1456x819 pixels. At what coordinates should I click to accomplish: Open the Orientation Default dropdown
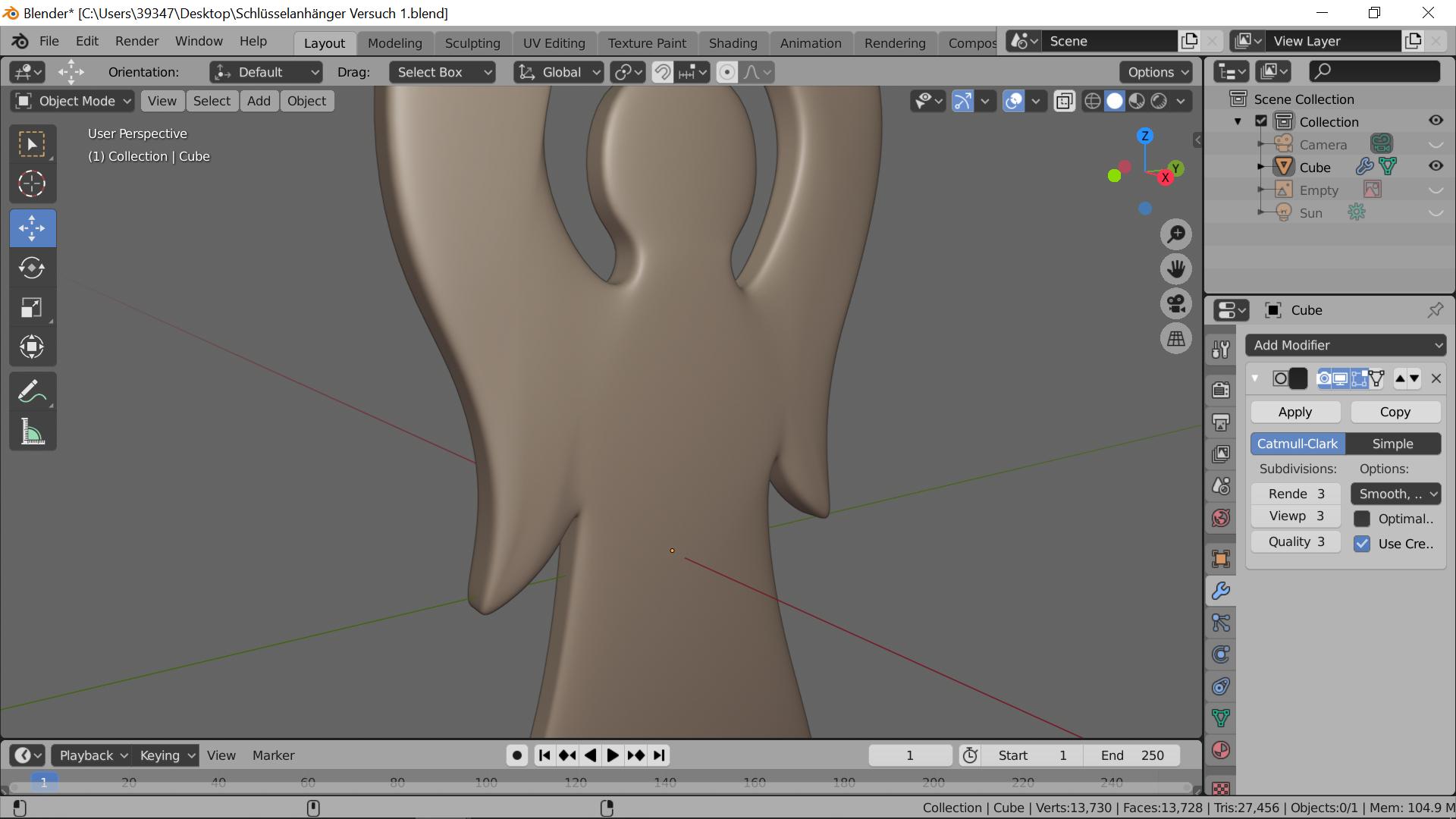tap(265, 72)
